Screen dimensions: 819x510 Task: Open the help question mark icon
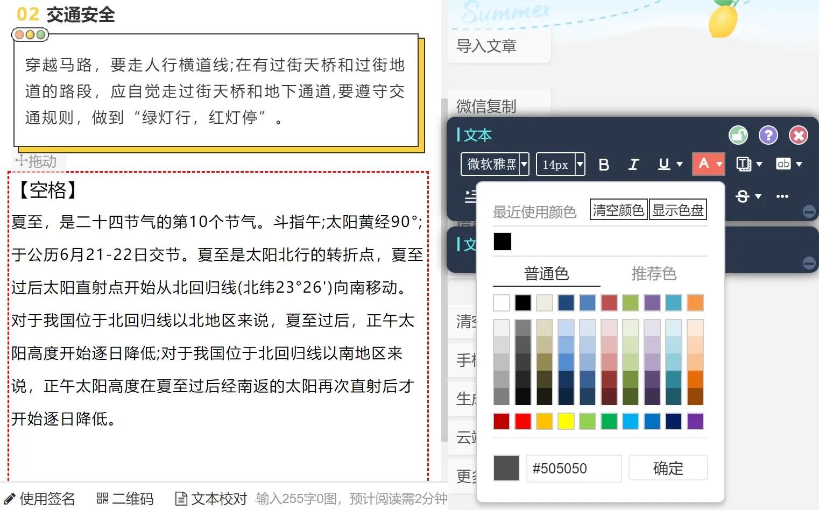coord(768,135)
